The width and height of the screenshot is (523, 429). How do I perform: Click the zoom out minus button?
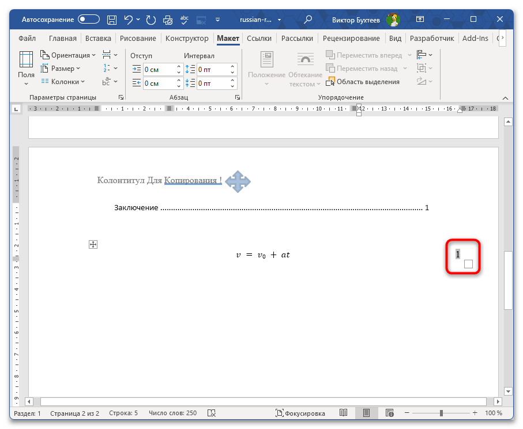[x=407, y=413]
